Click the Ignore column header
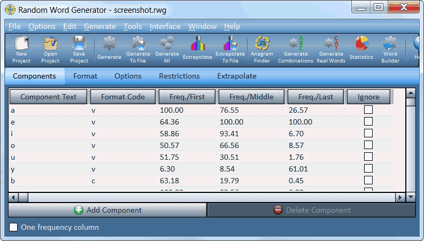 (x=368, y=97)
